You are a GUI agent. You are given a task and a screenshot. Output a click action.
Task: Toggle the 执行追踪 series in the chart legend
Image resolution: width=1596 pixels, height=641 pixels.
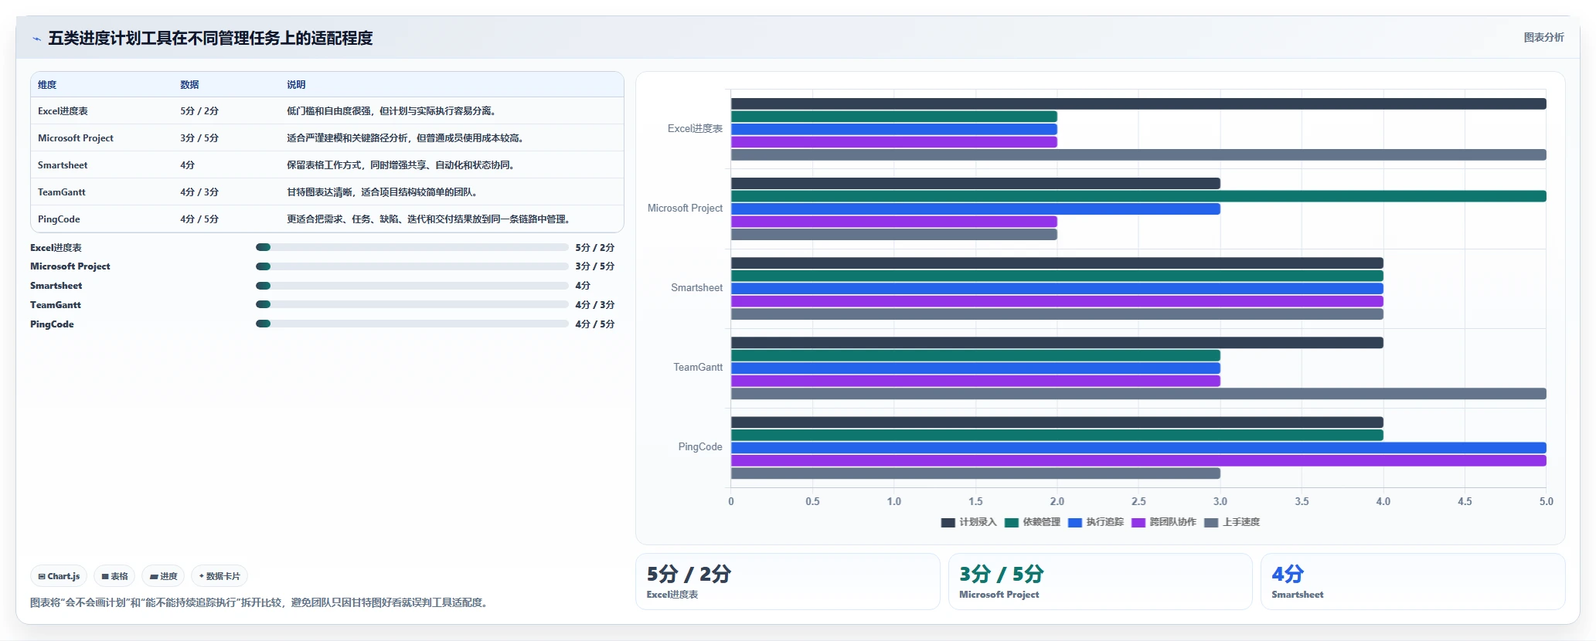click(x=1095, y=522)
